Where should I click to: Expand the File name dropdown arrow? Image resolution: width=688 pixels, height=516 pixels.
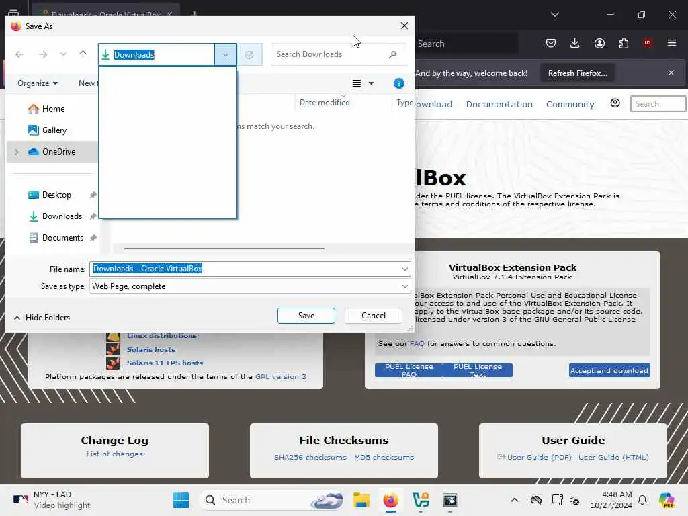pyautogui.click(x=404, y=269)
